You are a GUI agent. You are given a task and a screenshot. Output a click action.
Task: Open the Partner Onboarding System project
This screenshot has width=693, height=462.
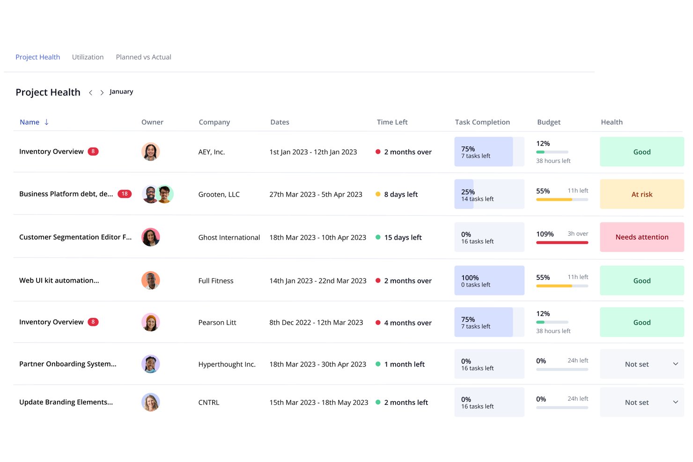click(x=68, y=364)
